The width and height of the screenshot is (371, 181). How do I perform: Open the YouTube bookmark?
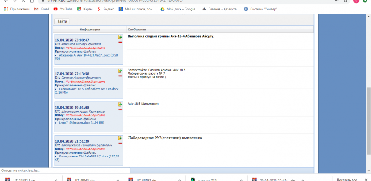click(63, 9)
